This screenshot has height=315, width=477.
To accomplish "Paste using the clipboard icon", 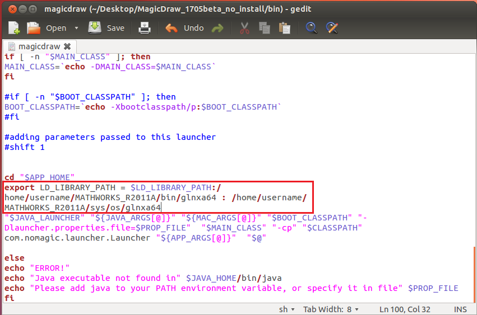I will [284, 28].
